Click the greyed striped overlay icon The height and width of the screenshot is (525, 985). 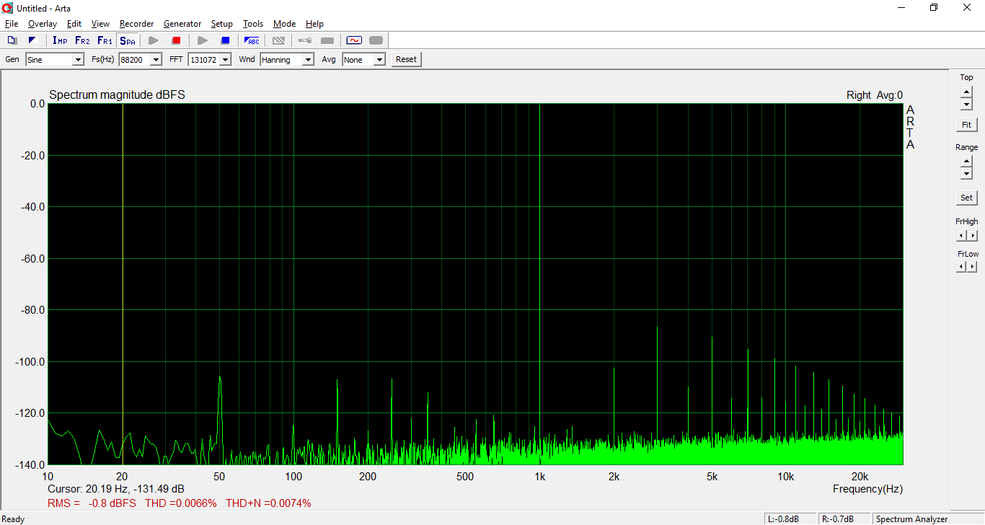pyautogui.click(x=278, y=40)
